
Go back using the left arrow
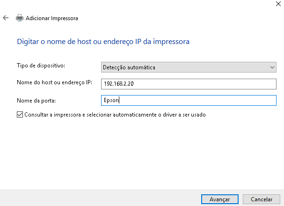[6, 18]
